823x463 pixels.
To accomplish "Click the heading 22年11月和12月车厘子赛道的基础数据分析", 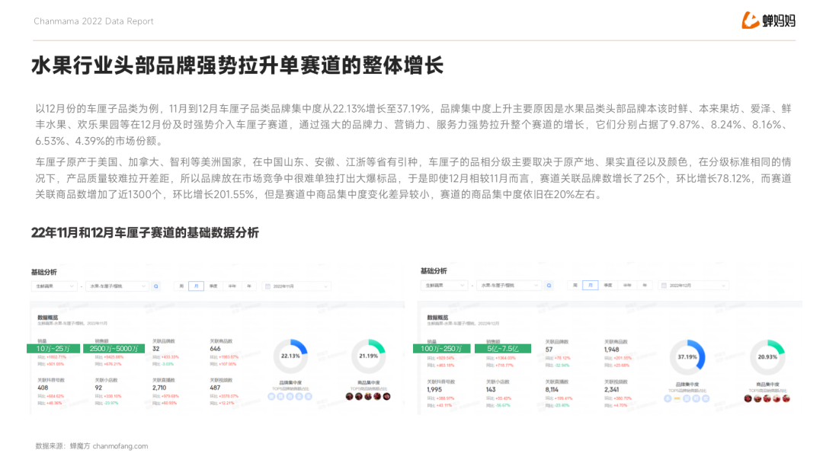I will pos(145,232).
